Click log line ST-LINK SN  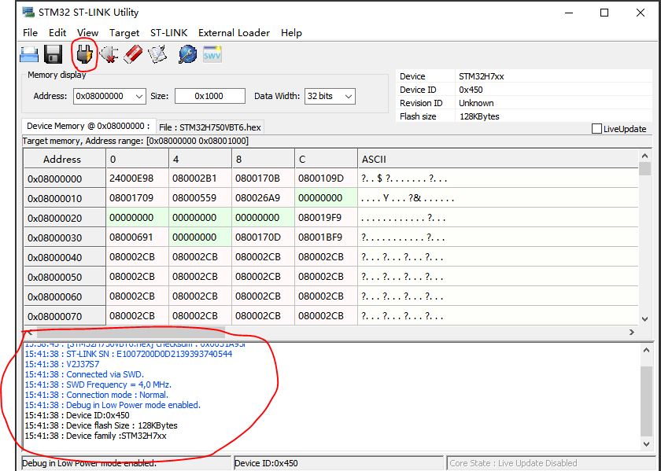(x=128, y=354)
